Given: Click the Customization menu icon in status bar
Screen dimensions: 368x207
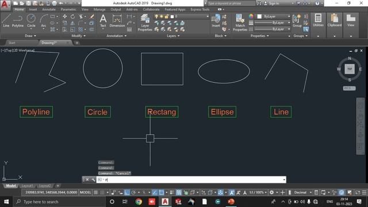Looking at the screenshot, I should click(x=364, y=193).
